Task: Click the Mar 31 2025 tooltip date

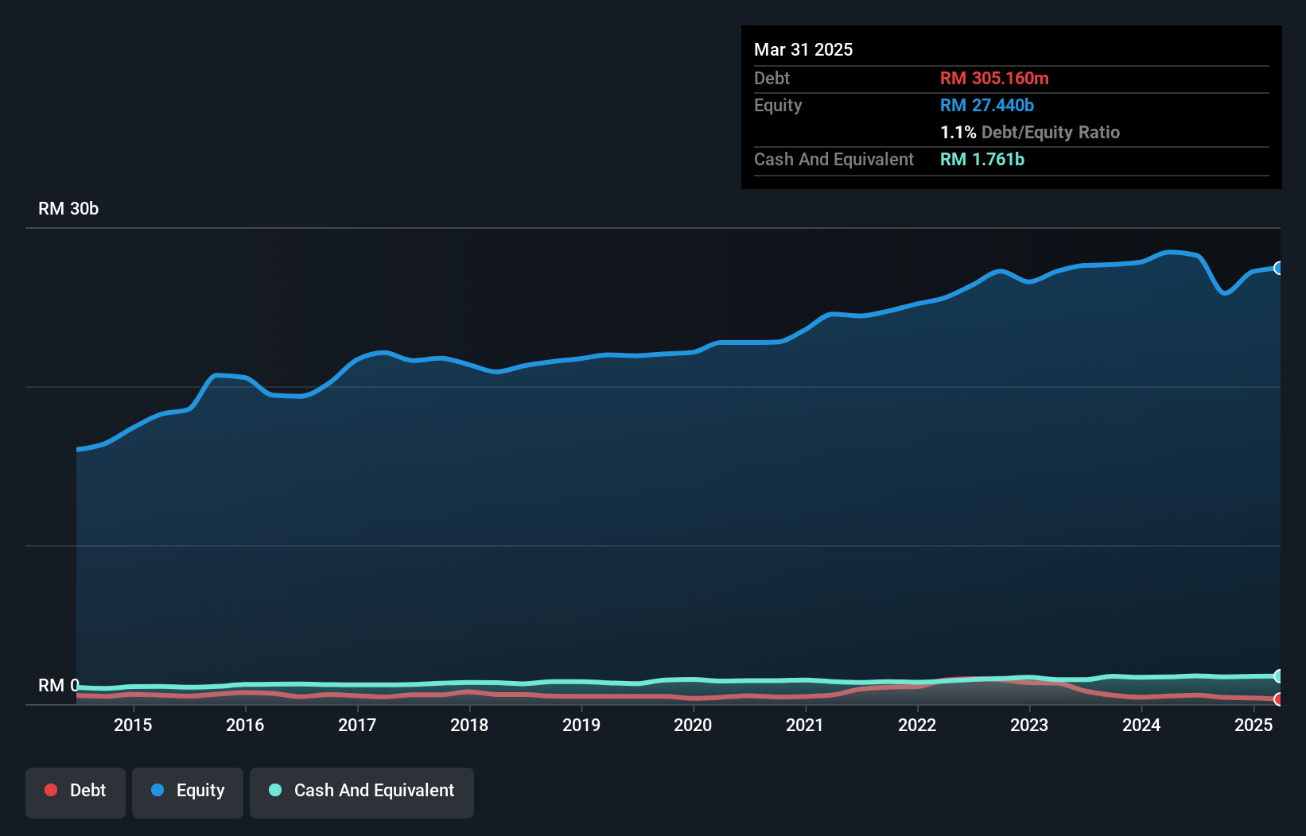Action: click(x=803, y=49)
